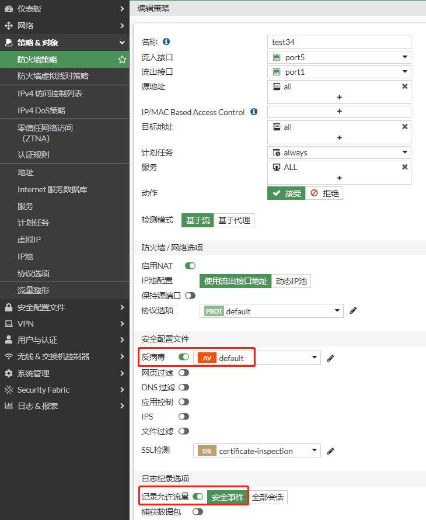426x520 pixels.
Task: Open the 计划任务 always dropdown
Action: pyautogui.click(x=404, y=152)
